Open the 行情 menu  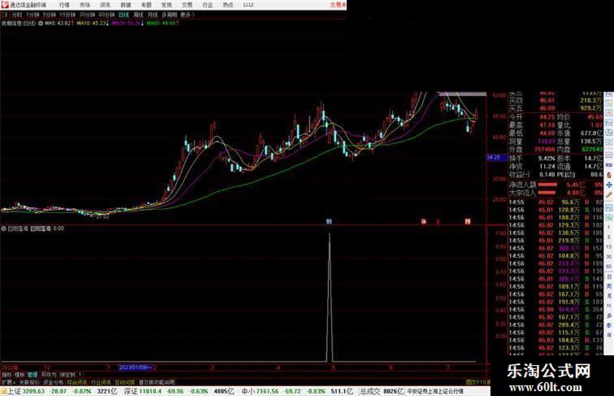pos(64,5)
